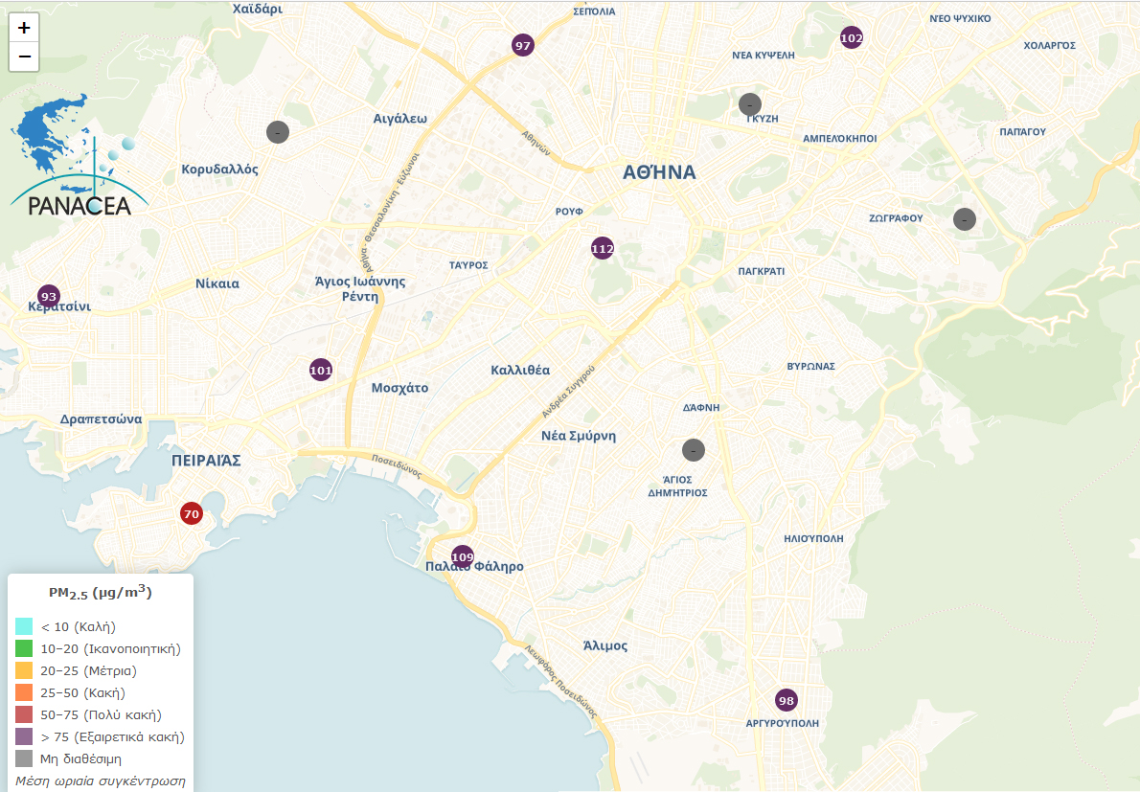
Task: Select the 101 station marker near Μοσχάτο
Action: click(321, 370)
